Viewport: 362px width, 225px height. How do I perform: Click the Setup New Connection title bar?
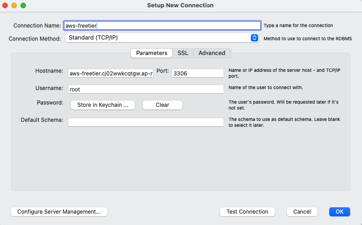click(x=180, y=5)
